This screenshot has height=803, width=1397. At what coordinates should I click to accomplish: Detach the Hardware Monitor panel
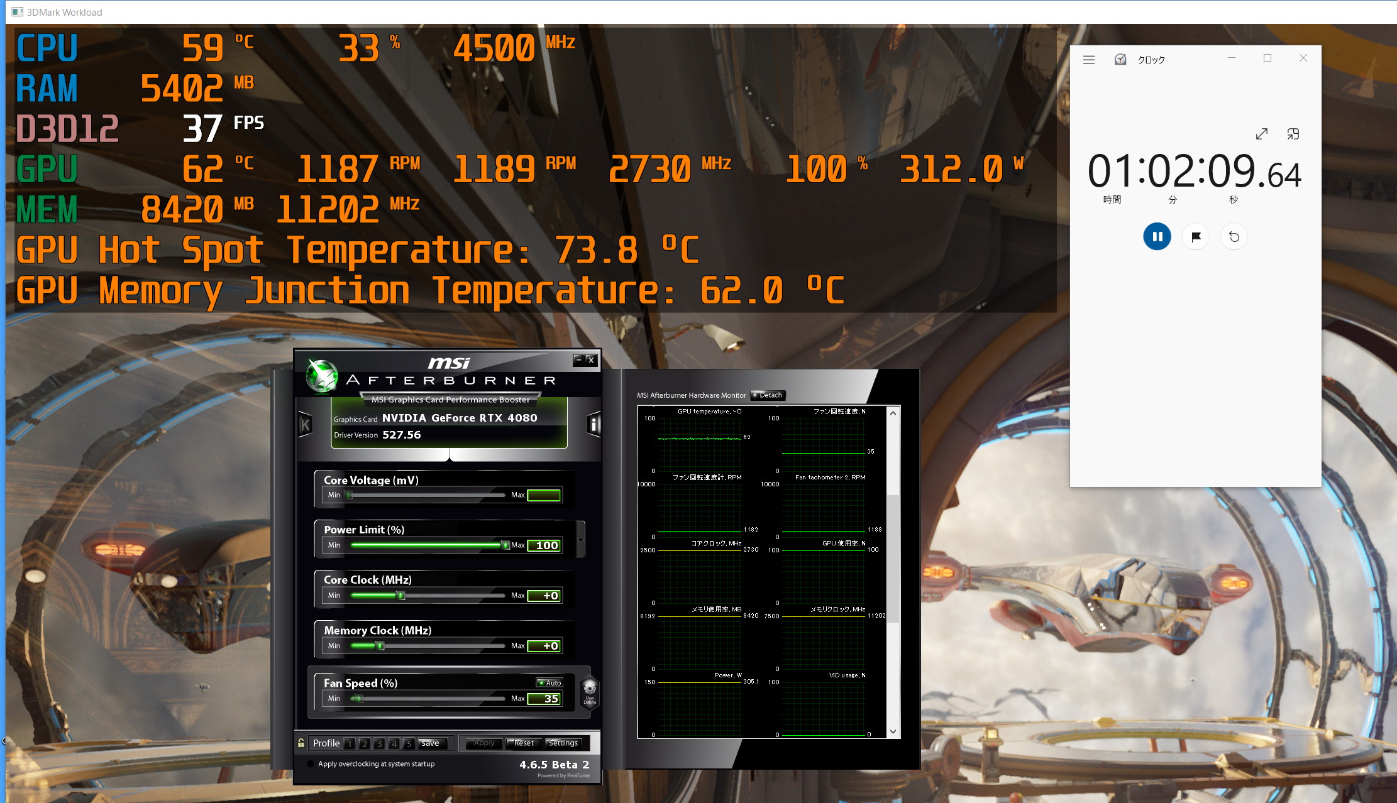pyautogui.click(x=768, y=395)
